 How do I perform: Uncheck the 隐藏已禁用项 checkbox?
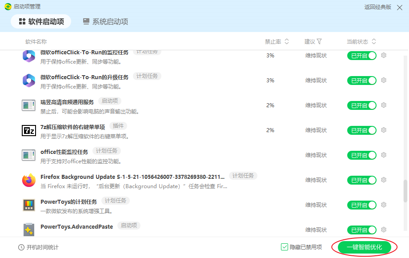(x=285, y=247)
